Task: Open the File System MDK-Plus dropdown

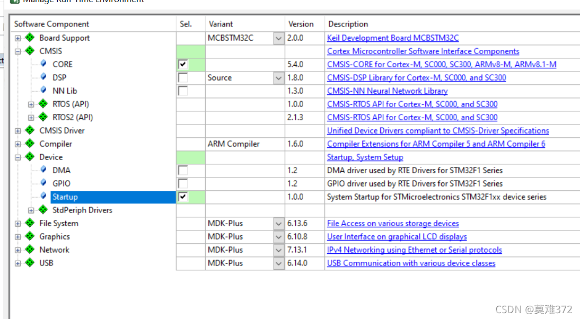Action: pyautogui.click(x=278, y=224)
